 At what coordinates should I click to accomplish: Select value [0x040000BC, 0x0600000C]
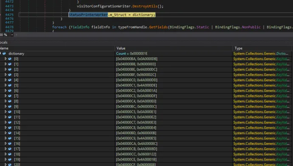[136, 106]
